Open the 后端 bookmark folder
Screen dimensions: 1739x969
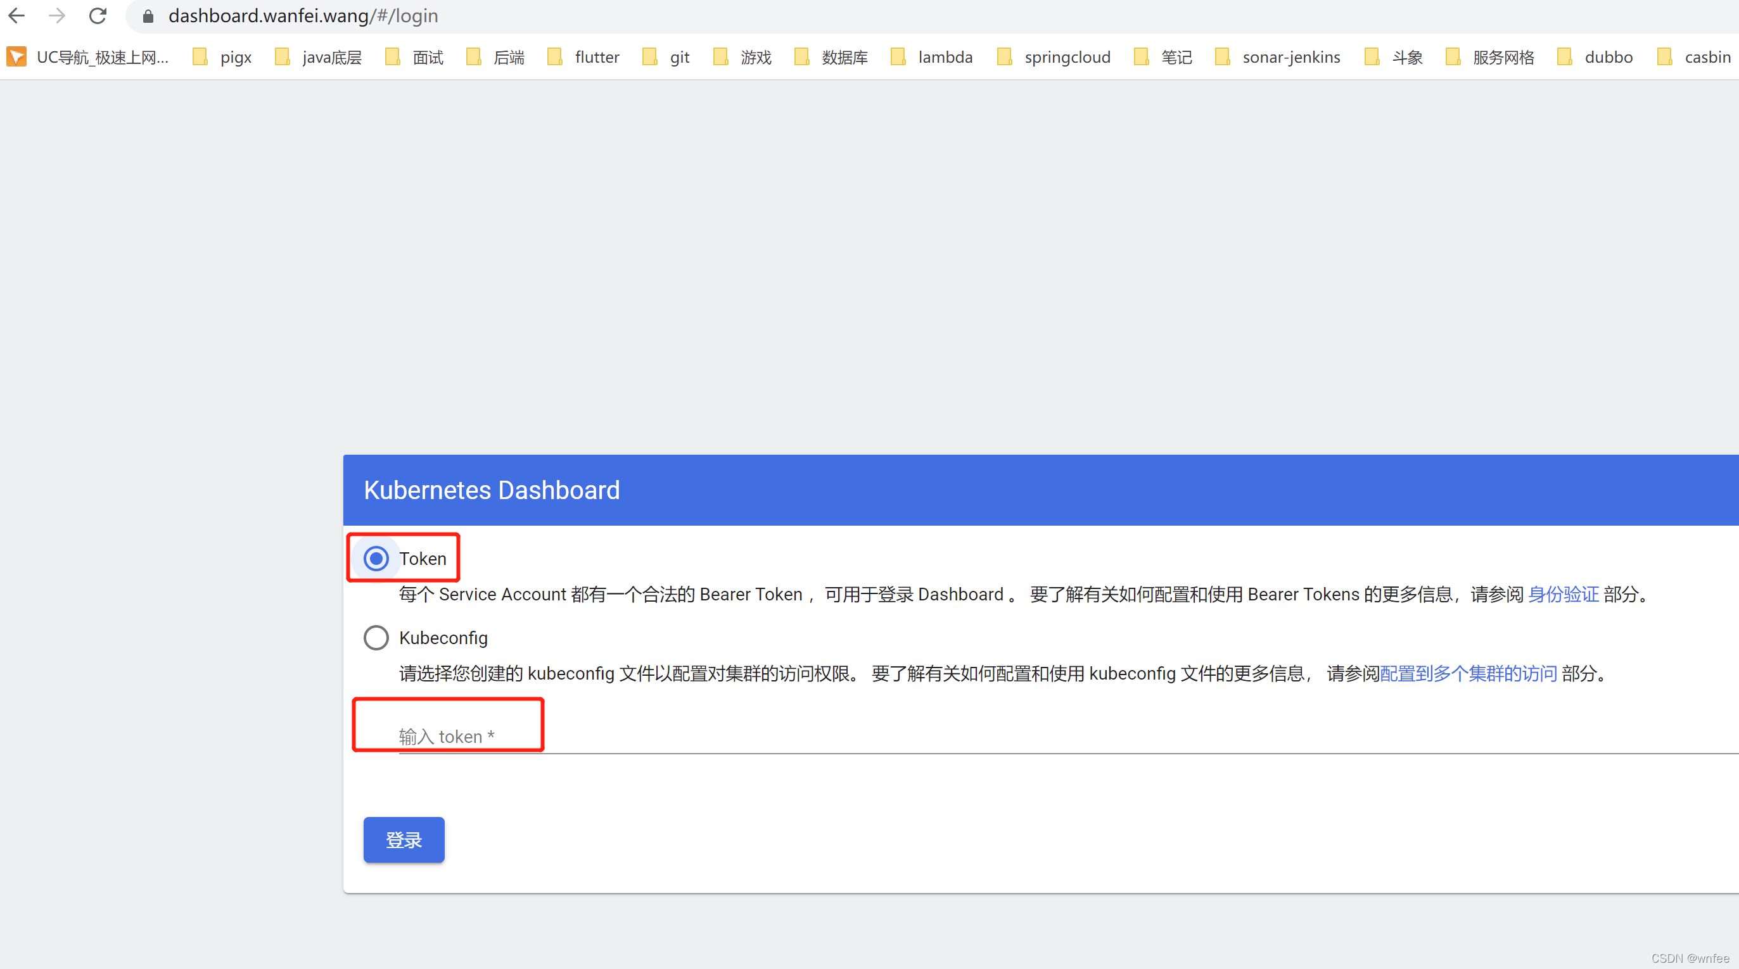pos(495,56)
